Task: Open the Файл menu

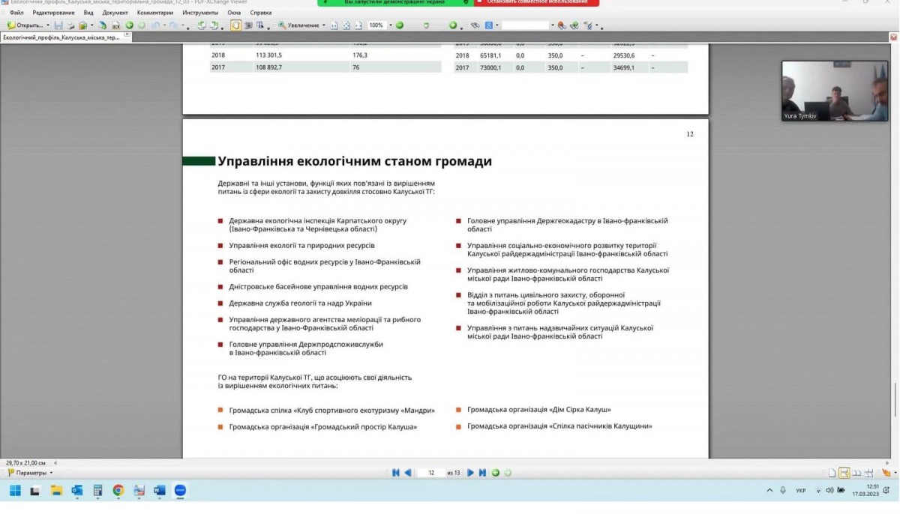Action: coord(16,13)
